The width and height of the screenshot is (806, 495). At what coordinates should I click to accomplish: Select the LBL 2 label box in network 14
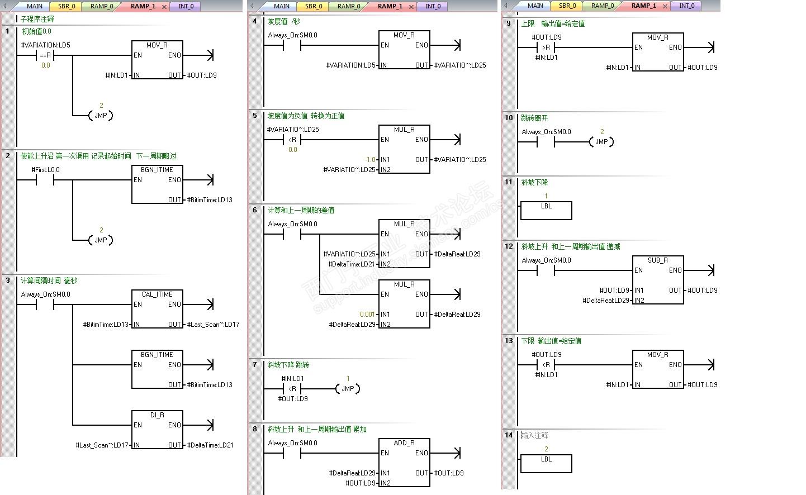(546, 464)
